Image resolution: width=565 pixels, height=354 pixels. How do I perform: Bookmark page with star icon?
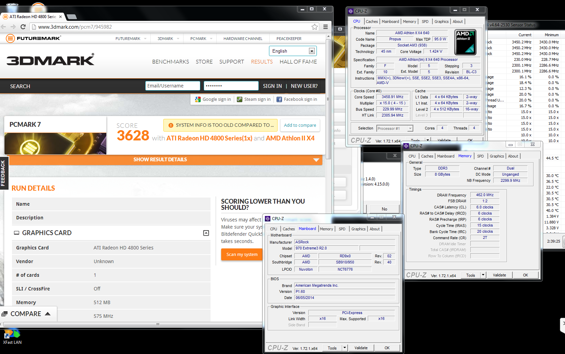tap(315, 27)
